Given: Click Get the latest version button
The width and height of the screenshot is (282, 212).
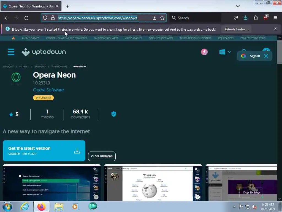Looking at the screenshot, I should [x=44, y=151].
